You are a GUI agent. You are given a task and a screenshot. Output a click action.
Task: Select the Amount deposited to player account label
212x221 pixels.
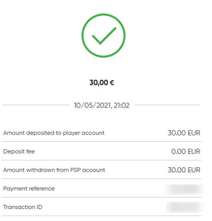point(54,133)
